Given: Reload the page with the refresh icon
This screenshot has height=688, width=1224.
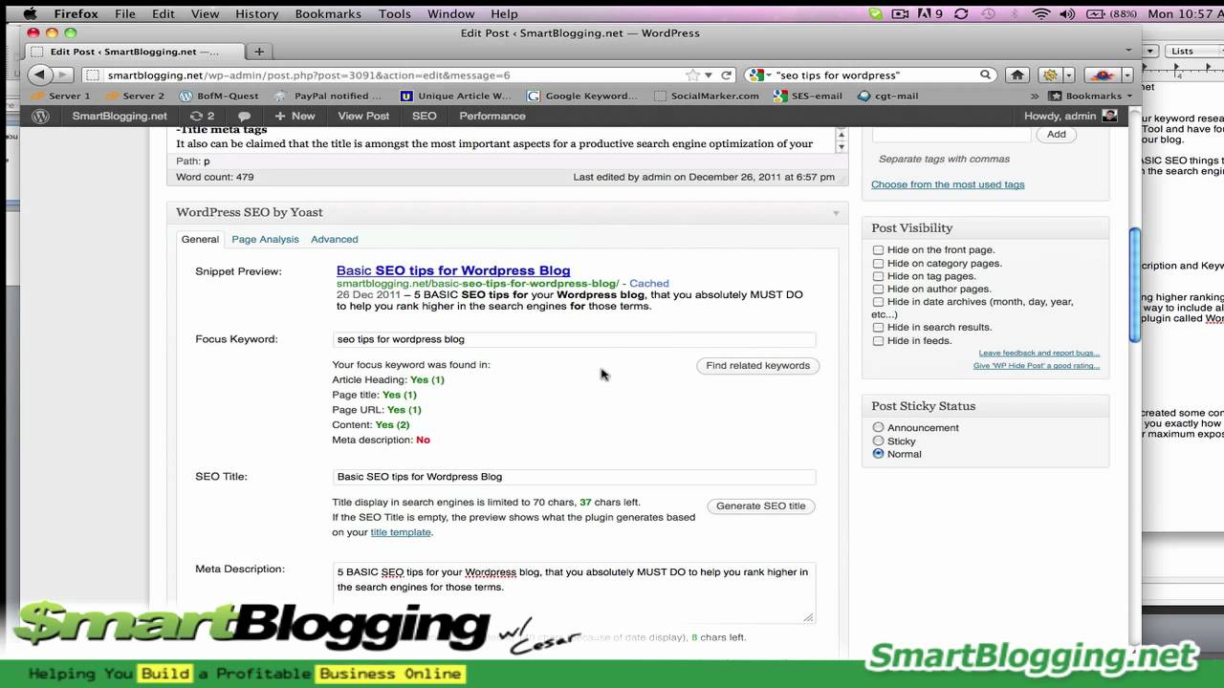Looking at the screenshot, I should point(727,75).
